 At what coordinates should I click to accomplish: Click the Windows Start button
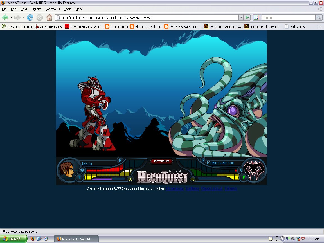tap(13, 239)
